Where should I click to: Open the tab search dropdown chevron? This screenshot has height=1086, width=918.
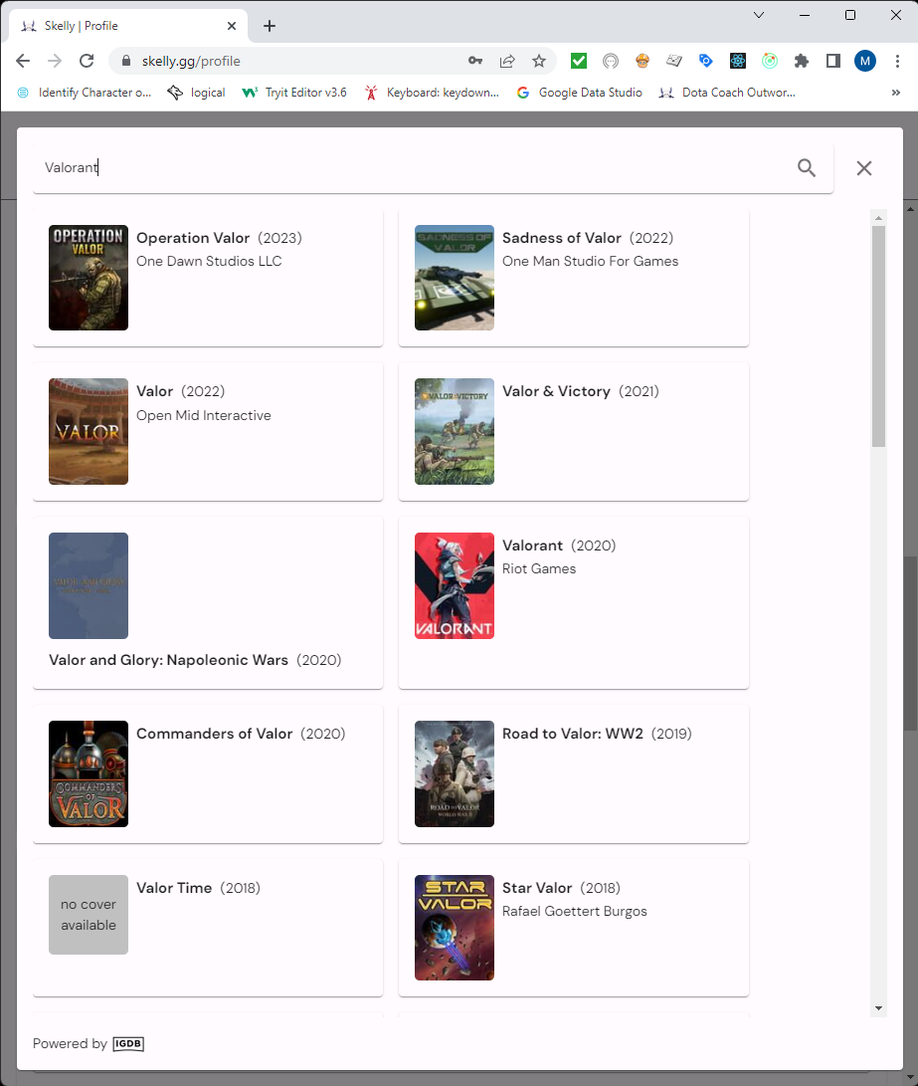pos(759,15)
